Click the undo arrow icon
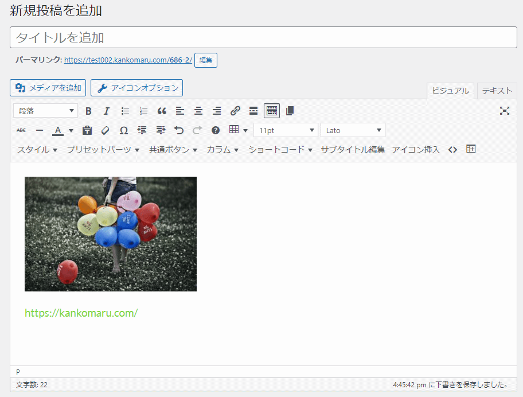 179,130
